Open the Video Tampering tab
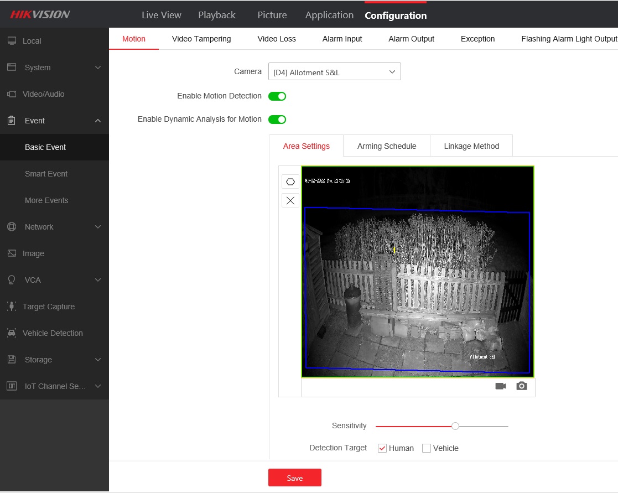Viewport: 618px width, 493px height. (201, 39)
